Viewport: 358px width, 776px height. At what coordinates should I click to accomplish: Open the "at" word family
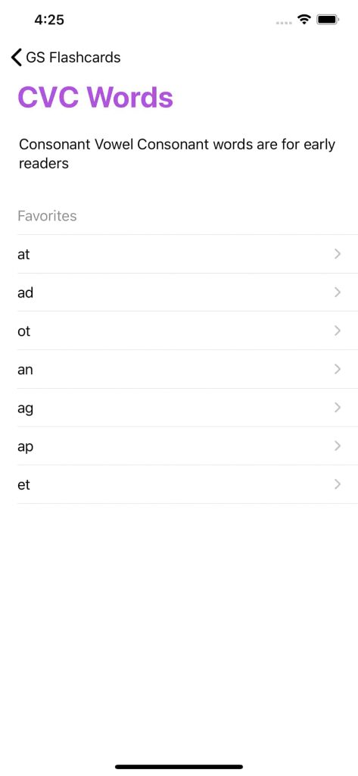pos(188,254)
